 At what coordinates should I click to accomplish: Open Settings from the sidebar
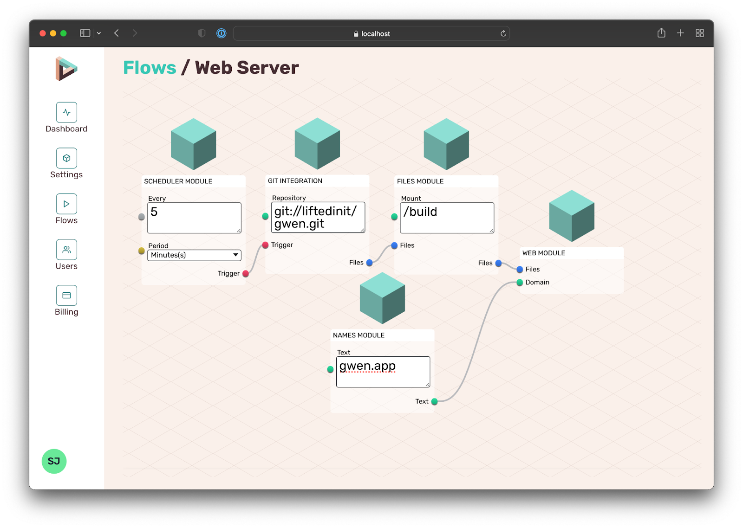[x=66, y=158]
